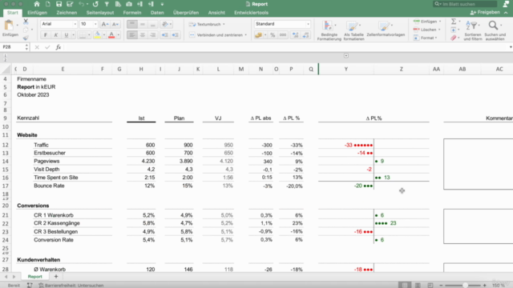Toggle middle vertical alignment
513x288 pixels.
(x=143, y=24)
